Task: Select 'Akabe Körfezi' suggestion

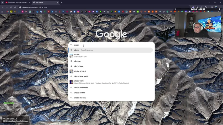Action: tap(111, 71)
